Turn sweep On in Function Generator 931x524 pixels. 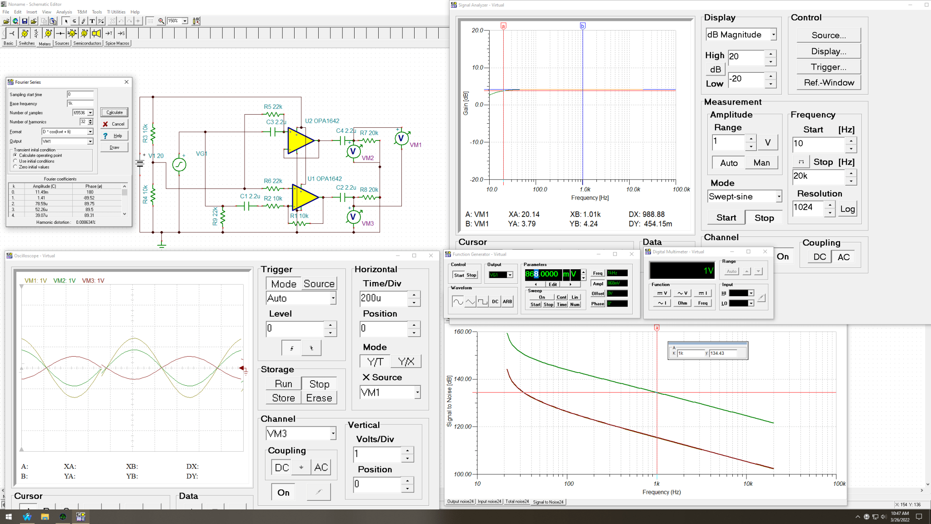(542, 297)
